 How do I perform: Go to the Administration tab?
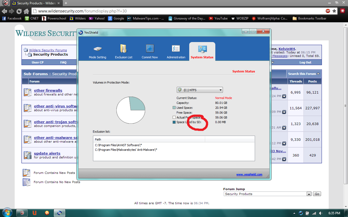click(x=176, y=51)
